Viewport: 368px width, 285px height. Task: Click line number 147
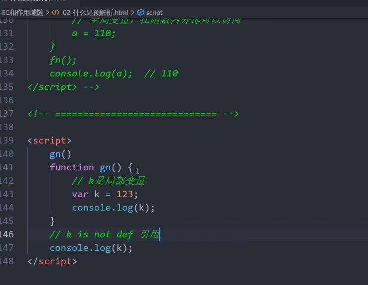click(6, 248)
